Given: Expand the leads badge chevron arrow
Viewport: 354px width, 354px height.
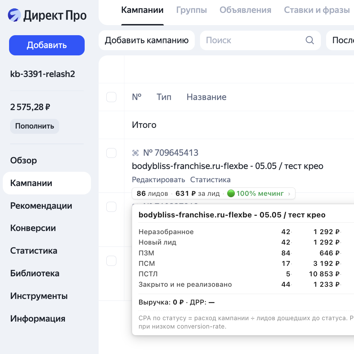Looking at the screenshot, I should point(289,194).
